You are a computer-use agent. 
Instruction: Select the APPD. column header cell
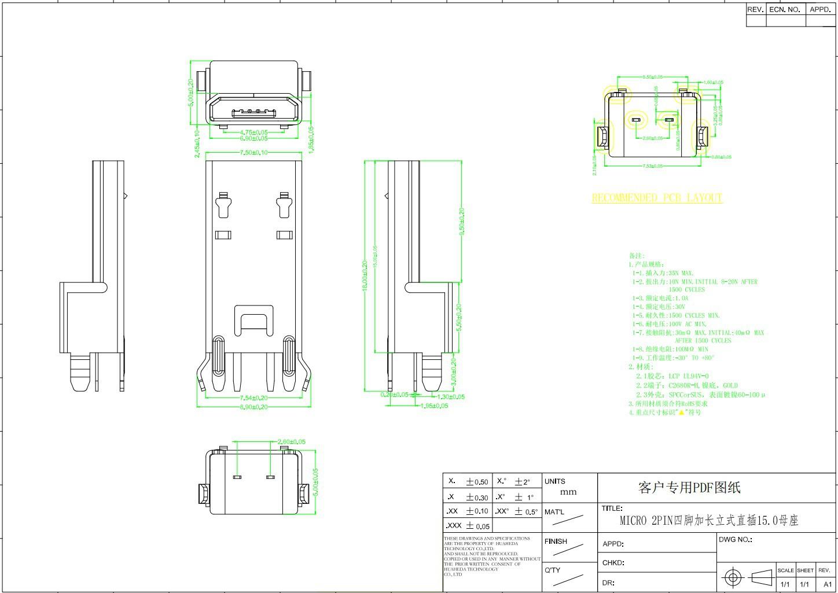click(x=819, y=9)
